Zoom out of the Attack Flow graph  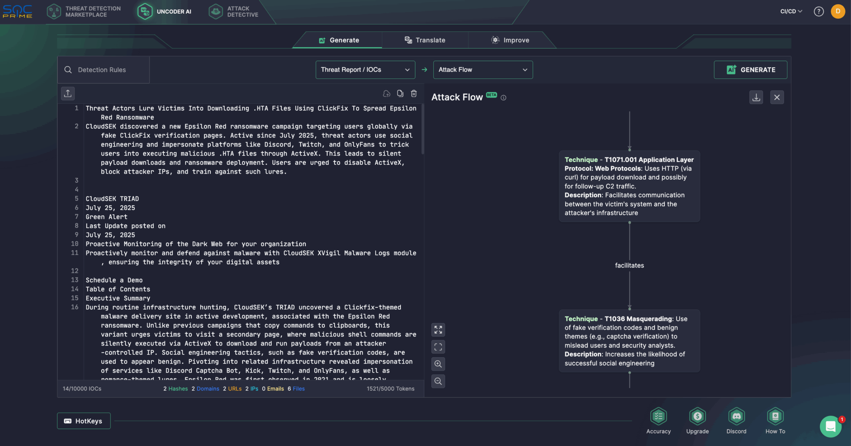[438, 381]
